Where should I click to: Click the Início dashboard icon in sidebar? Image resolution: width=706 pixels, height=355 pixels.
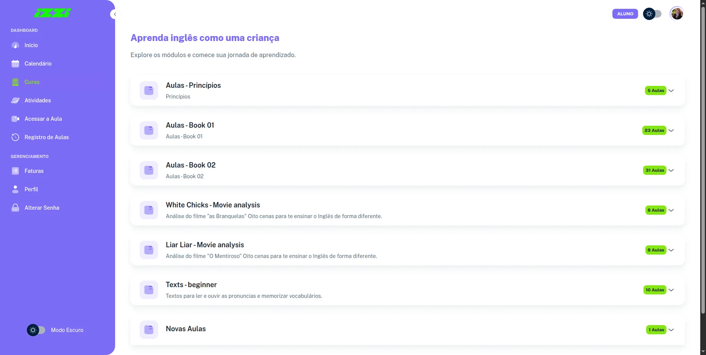click(15, 45)
